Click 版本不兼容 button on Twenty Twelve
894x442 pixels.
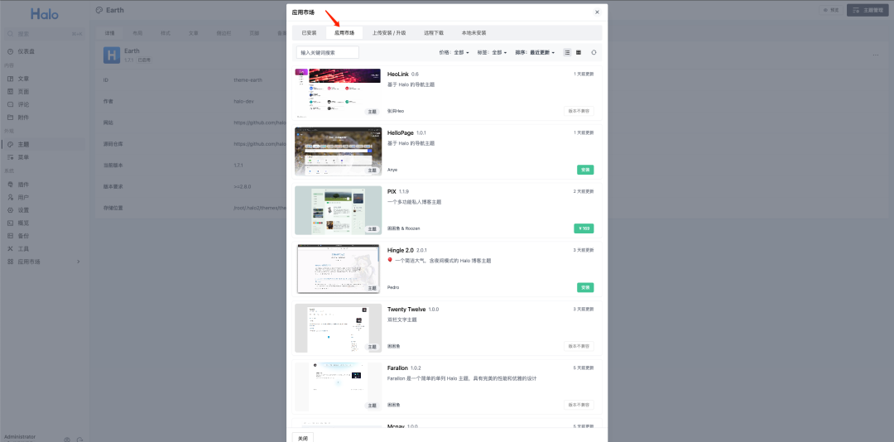click(x=579, y=346)
